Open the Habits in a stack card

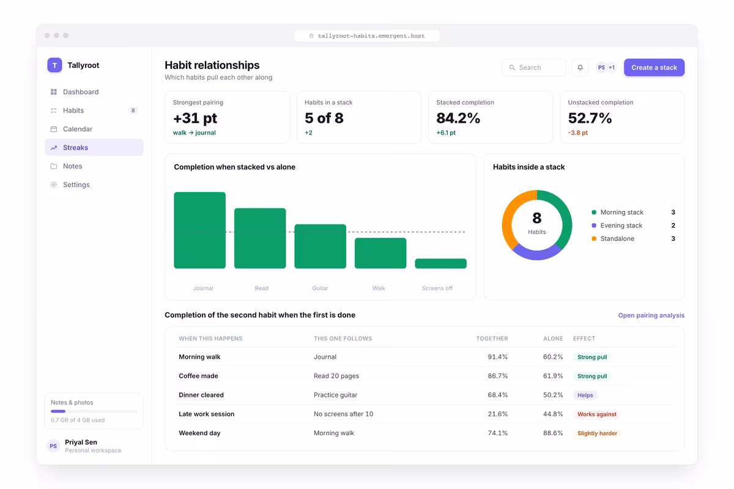359,117
